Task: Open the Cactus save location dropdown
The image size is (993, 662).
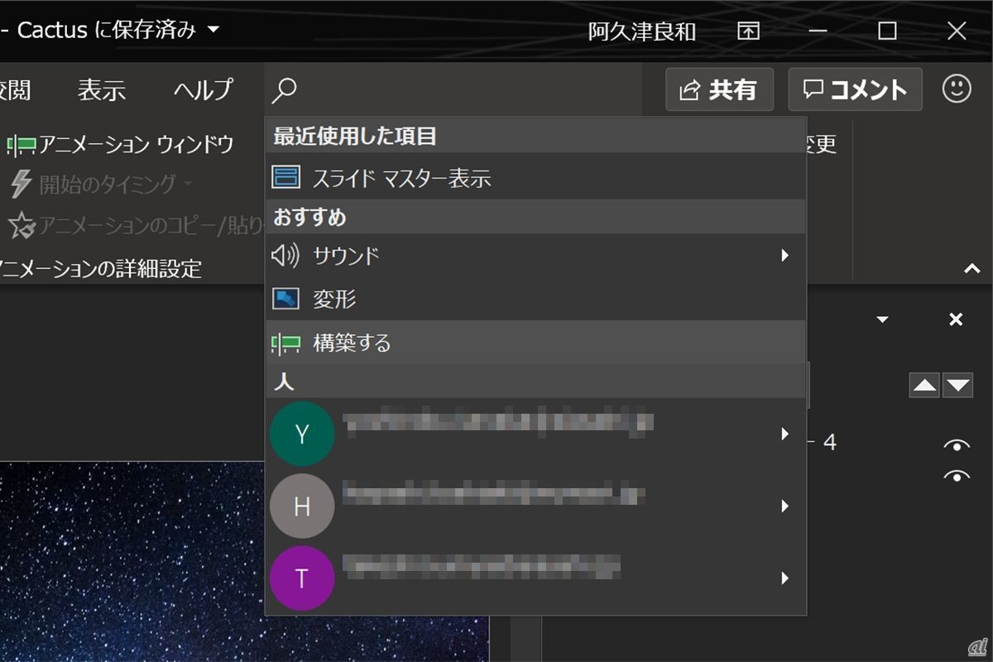Action: tap(213, 31)
